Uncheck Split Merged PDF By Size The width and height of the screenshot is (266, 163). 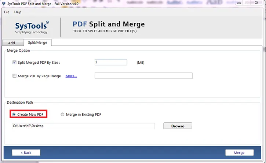[14, 62]
